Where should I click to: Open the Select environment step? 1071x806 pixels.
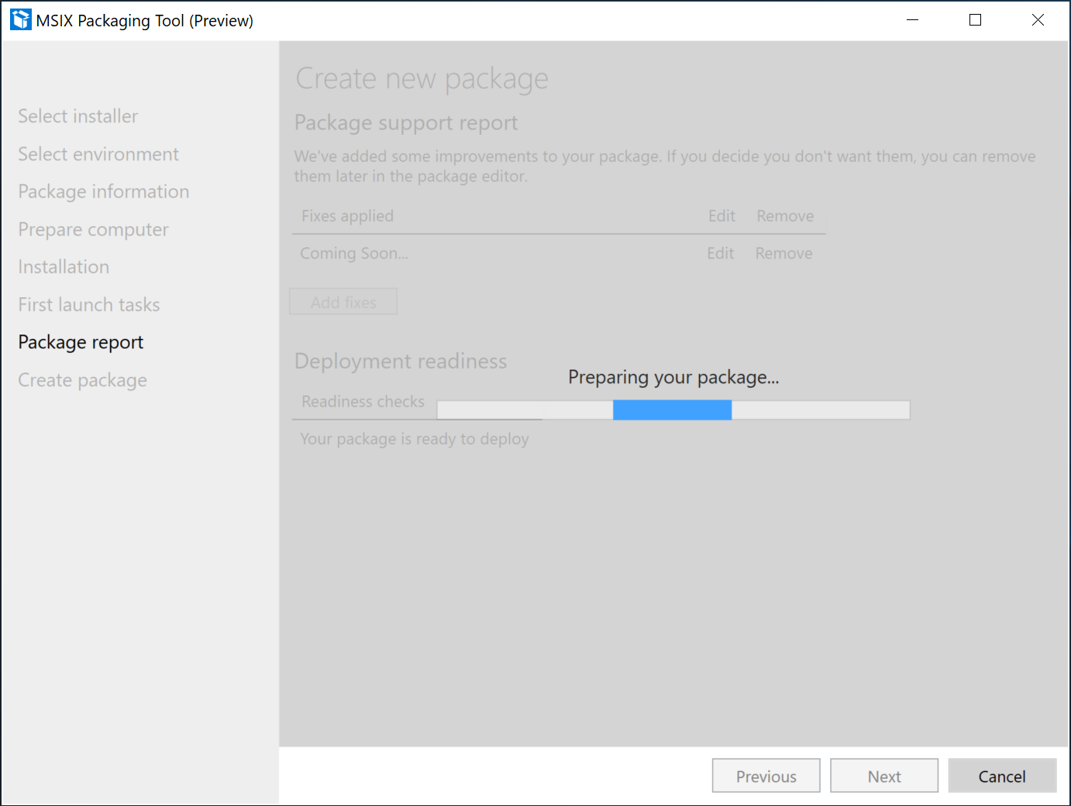98,154
